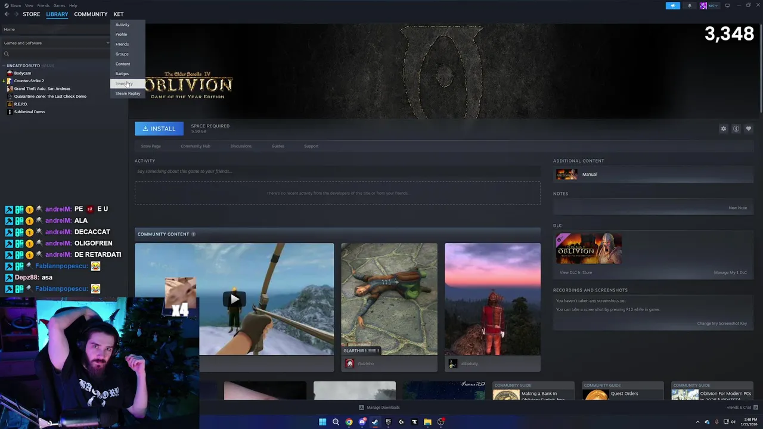Select Grand Theft Auto: San Andreas
Image resolution: width=763 pixels, height=429 pixels.
[x=42, y=89]
